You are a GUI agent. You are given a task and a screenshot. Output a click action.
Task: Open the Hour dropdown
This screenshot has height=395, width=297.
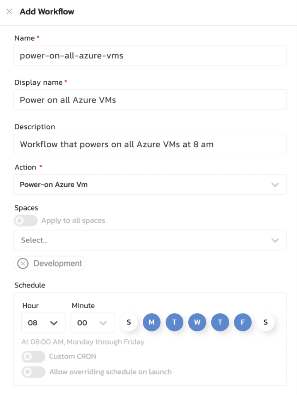click(43, 323)
